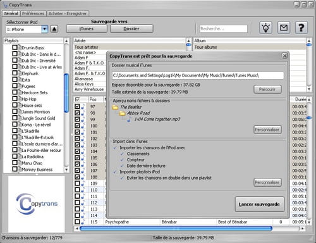316x243 pixels.
Task: Toggle the Drum'n Bass playlist checkbox
Action: 15,47
